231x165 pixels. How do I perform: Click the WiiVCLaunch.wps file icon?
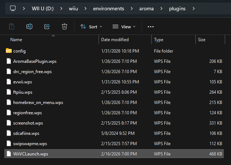[x=9, y=154]
